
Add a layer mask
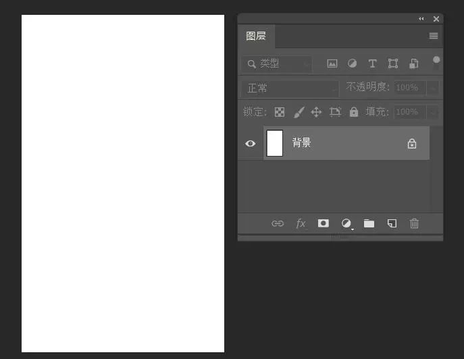[324, 223]
